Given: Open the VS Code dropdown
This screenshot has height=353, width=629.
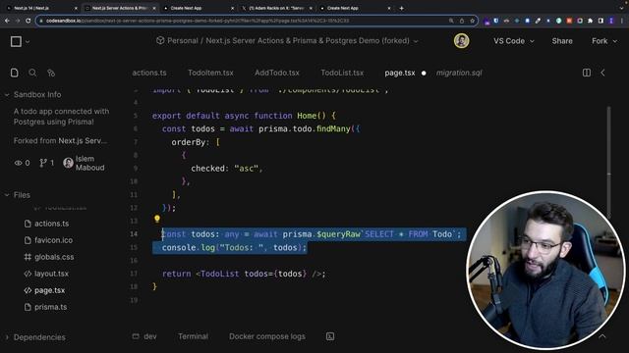Looking at the screenshot, I should (513, 41).
